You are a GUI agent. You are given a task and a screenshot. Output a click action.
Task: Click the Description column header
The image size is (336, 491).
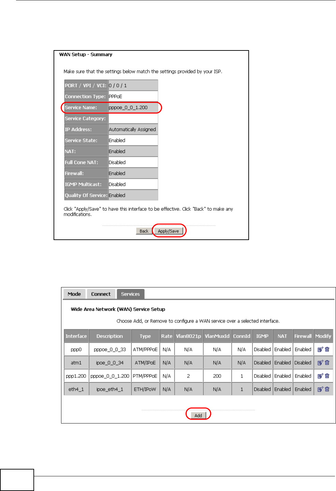[110, 336]
